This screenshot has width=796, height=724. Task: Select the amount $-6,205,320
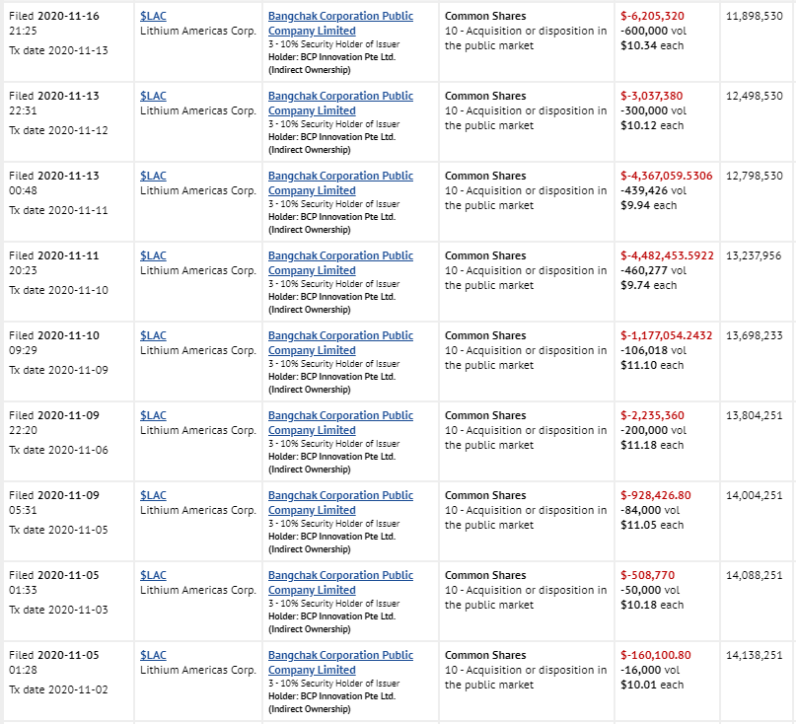pos(652,16)
